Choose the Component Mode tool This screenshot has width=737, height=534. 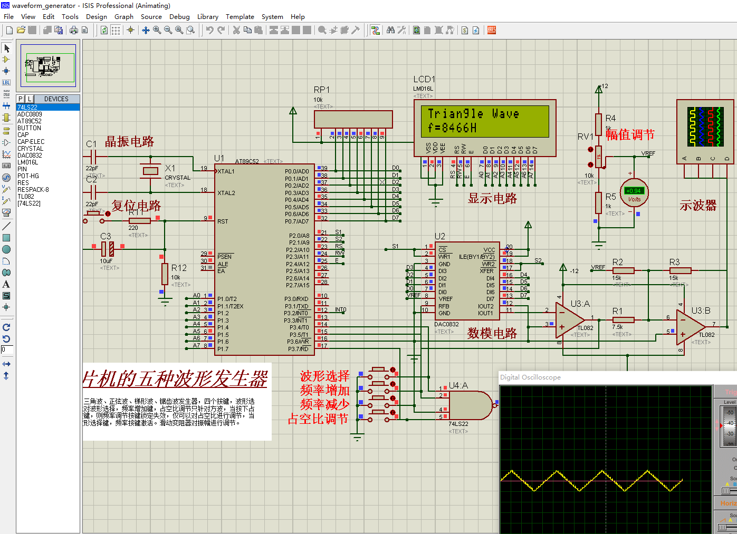6,60
